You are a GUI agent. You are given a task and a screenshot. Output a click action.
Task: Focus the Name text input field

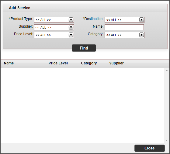click(124, 27)
